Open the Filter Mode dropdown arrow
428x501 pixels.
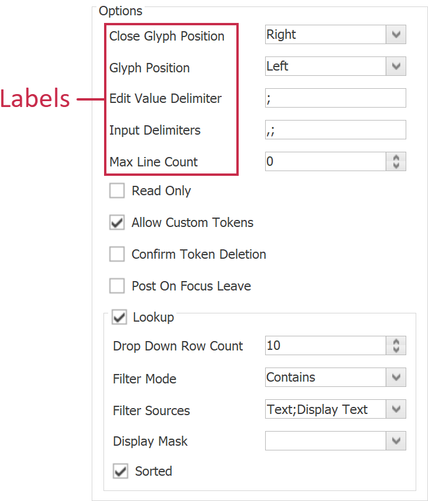(x=396, y=378)
